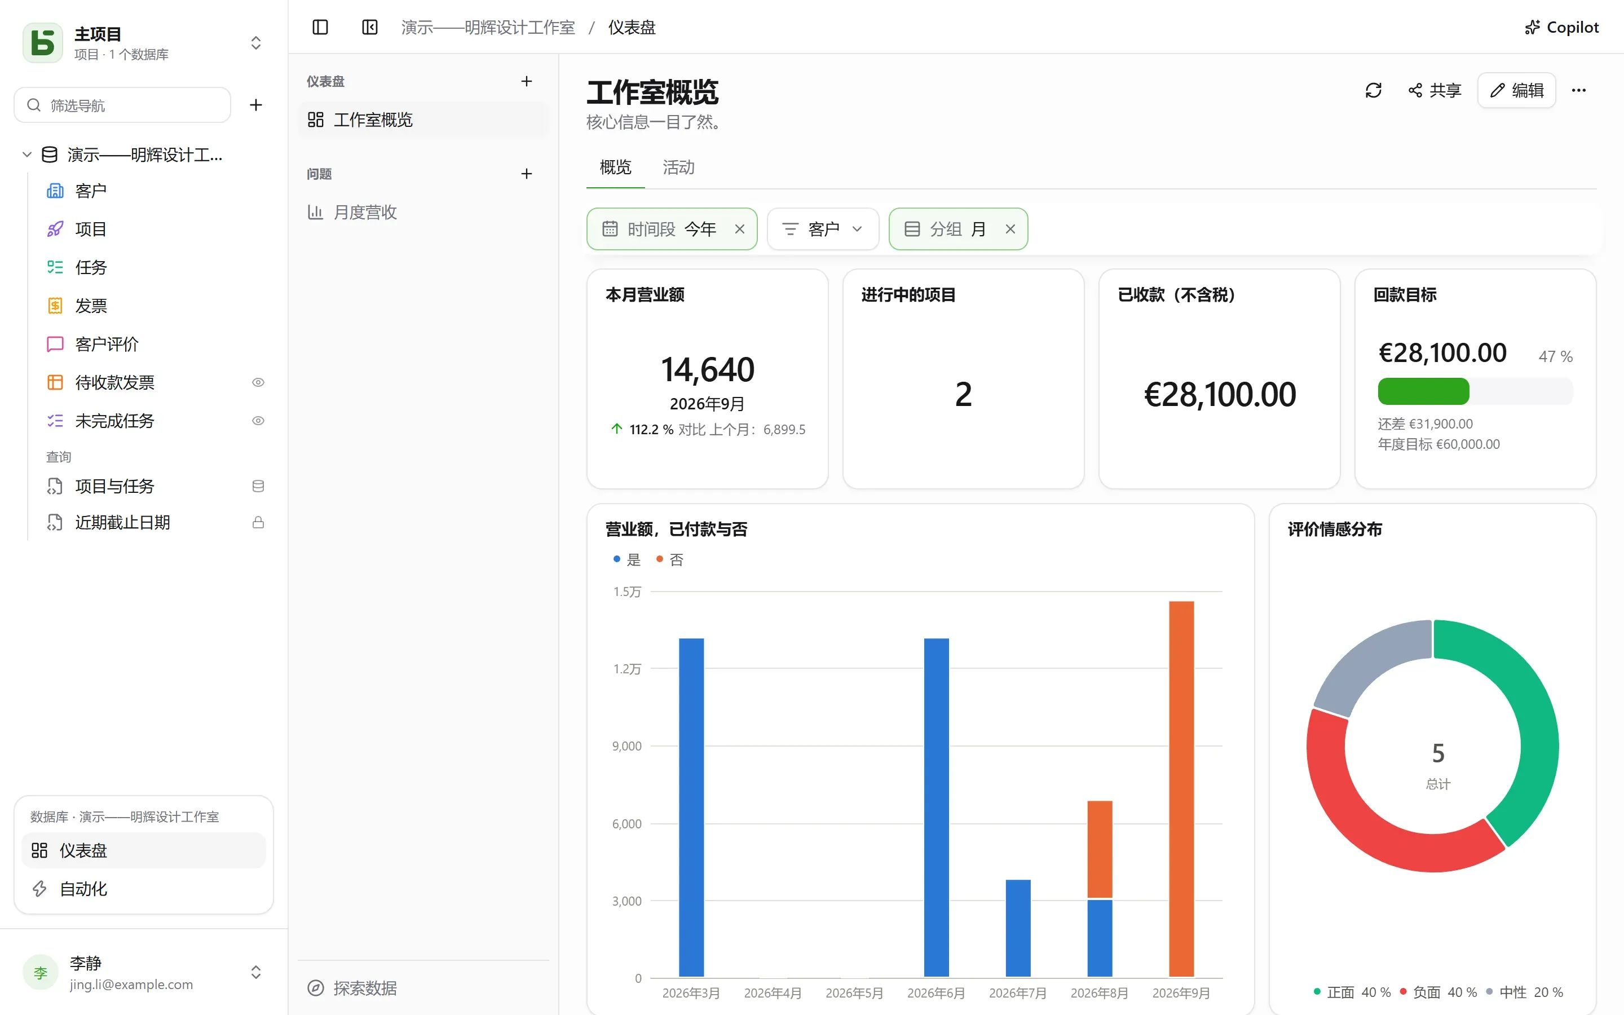Switch to the 活动 tab
The image size is (1624, 1015).
678,167
